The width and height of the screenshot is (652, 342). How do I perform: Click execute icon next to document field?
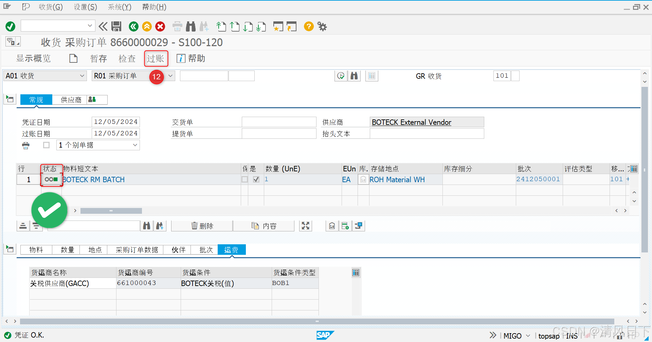pos(341,76)
